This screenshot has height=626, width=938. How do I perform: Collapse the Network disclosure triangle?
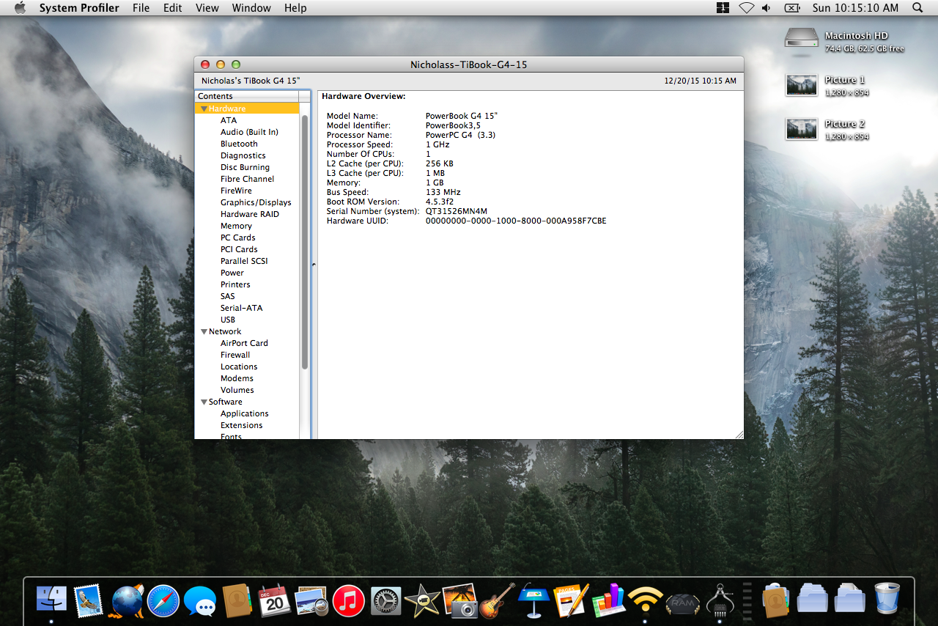coord(204,331)
